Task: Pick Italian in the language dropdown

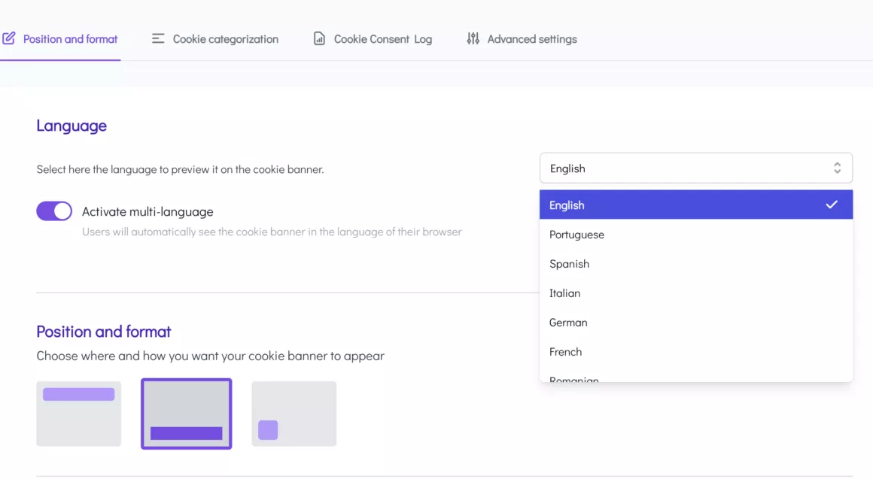Action: tap(564, 293)
